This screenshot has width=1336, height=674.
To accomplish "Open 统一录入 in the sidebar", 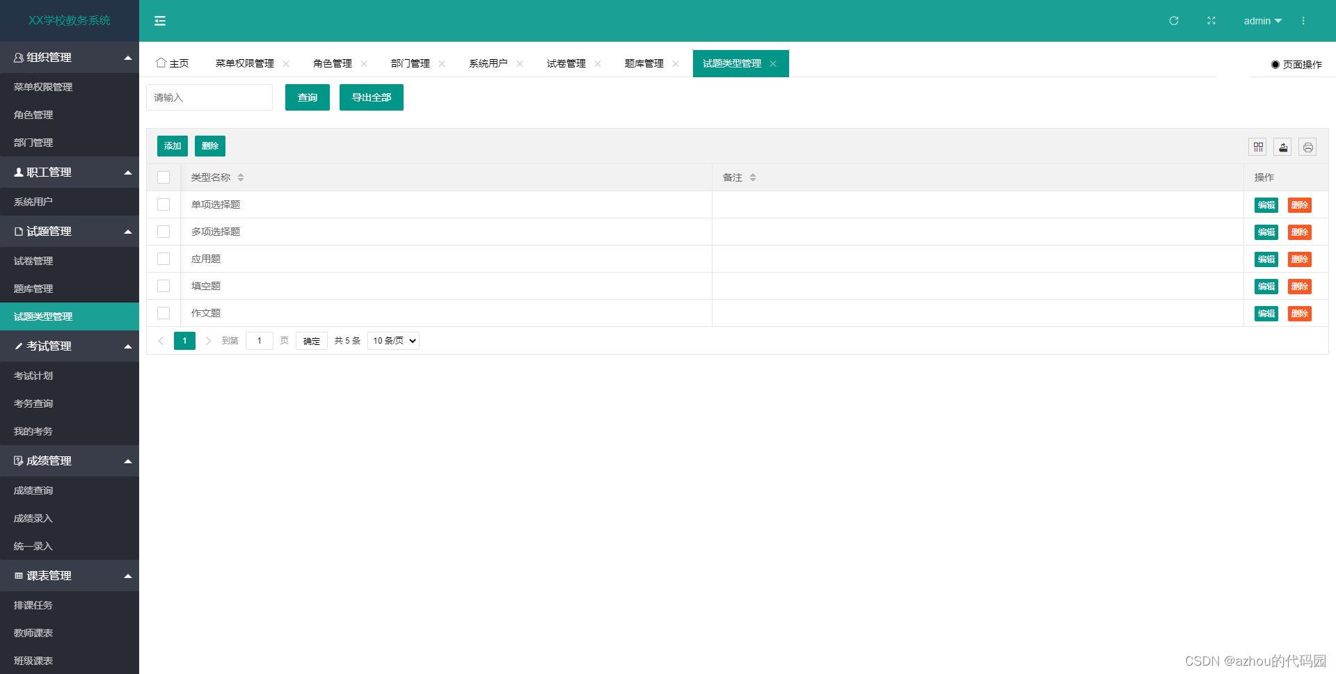I will pyautogui.click(x=70, y=546).
